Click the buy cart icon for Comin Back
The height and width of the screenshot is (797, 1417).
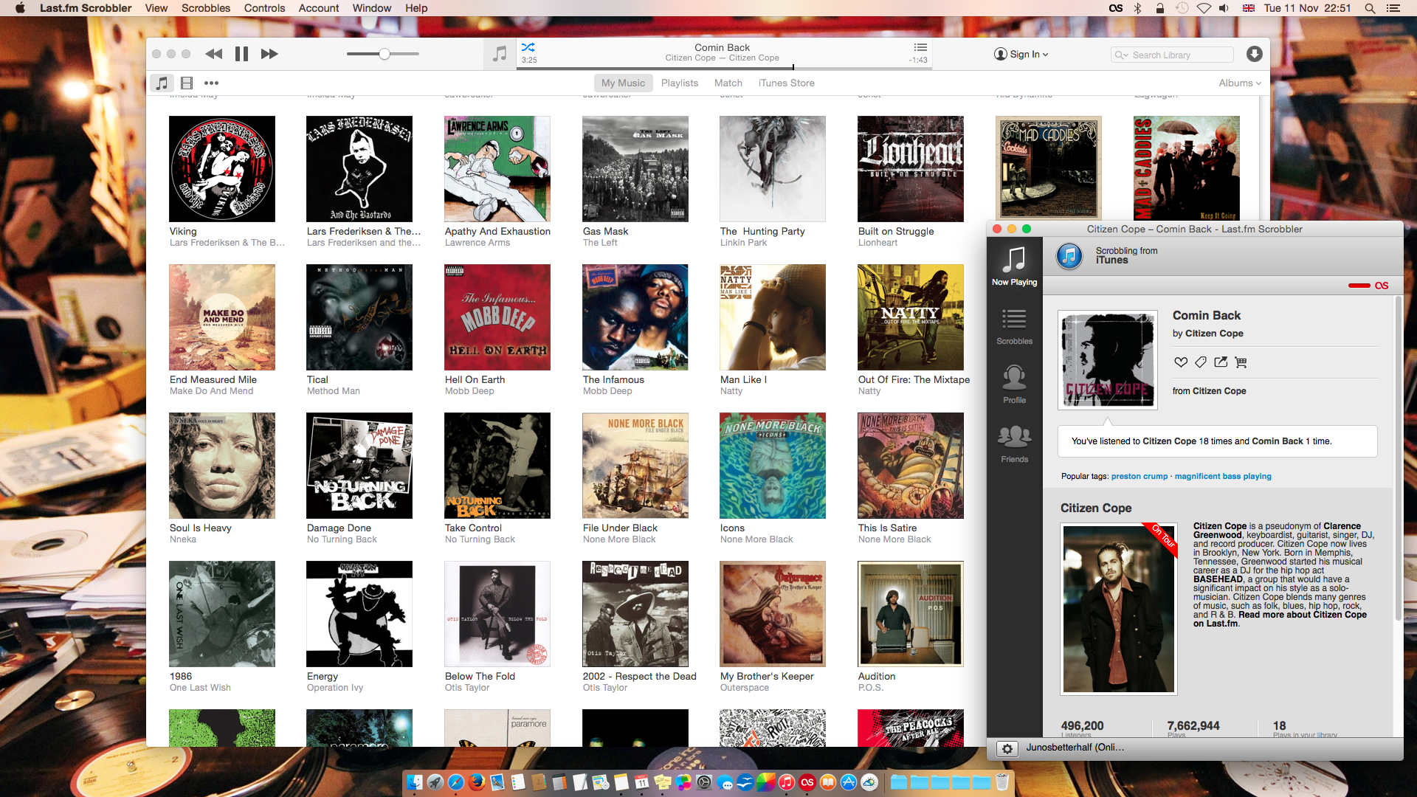(1241, 362)
